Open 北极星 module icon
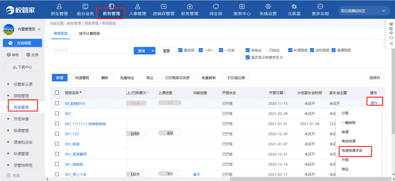This screenshot has height=181, width=395. click(x=294, y=6)
